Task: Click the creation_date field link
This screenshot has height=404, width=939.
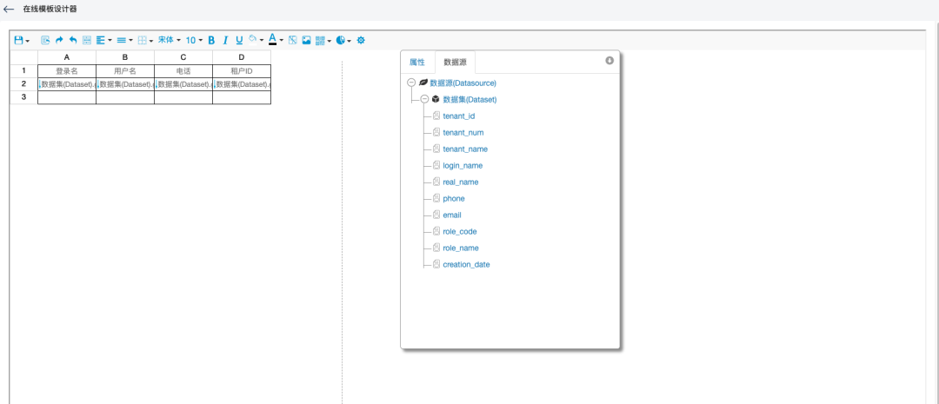Action: coord(466,264)
